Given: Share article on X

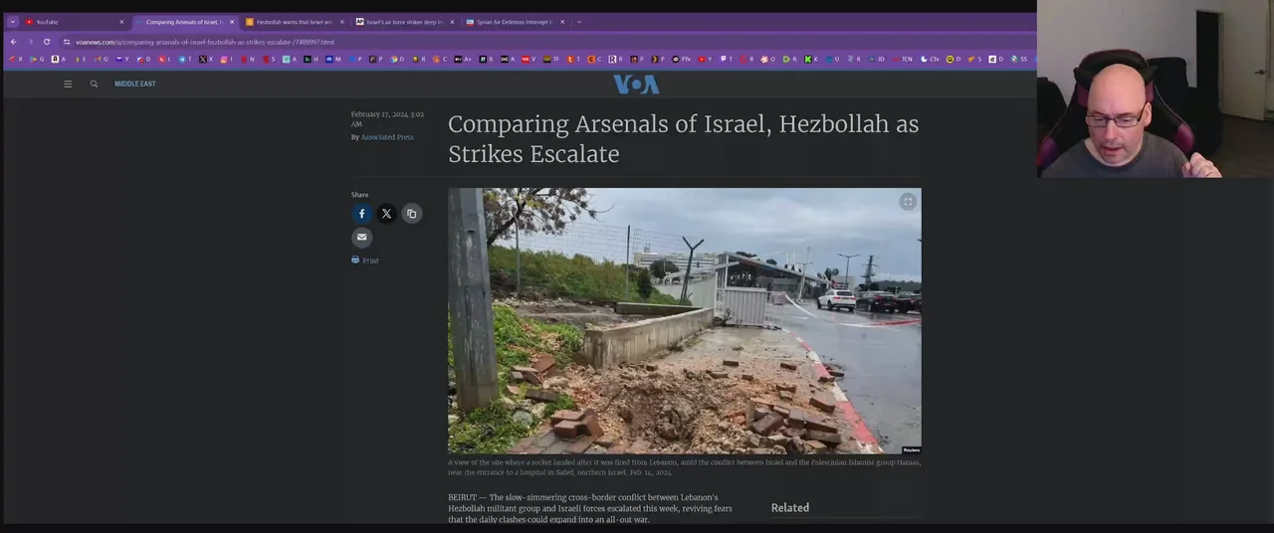Looking at the screenshot, I should point(386,214).
